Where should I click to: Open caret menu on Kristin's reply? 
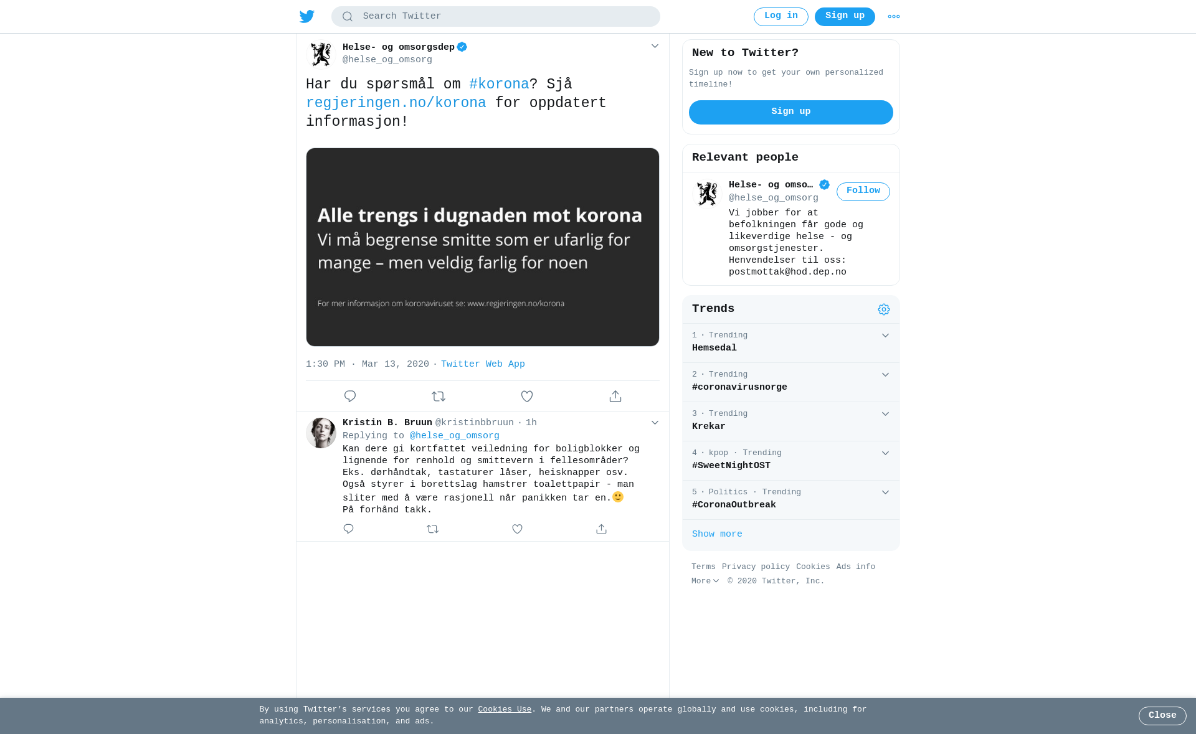point(655,423)
